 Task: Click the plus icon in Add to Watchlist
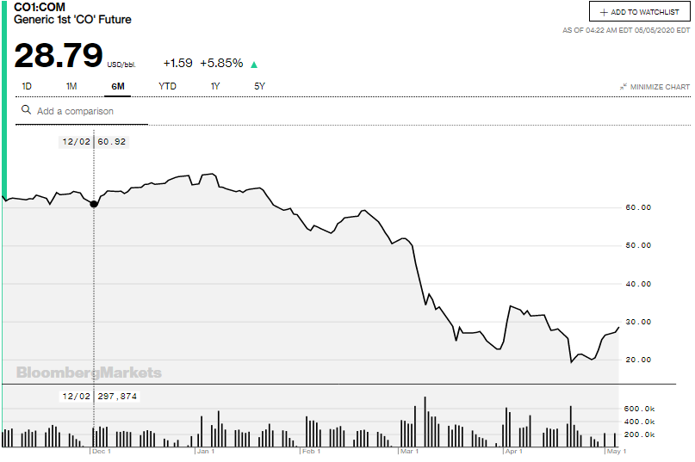(604, 12)
